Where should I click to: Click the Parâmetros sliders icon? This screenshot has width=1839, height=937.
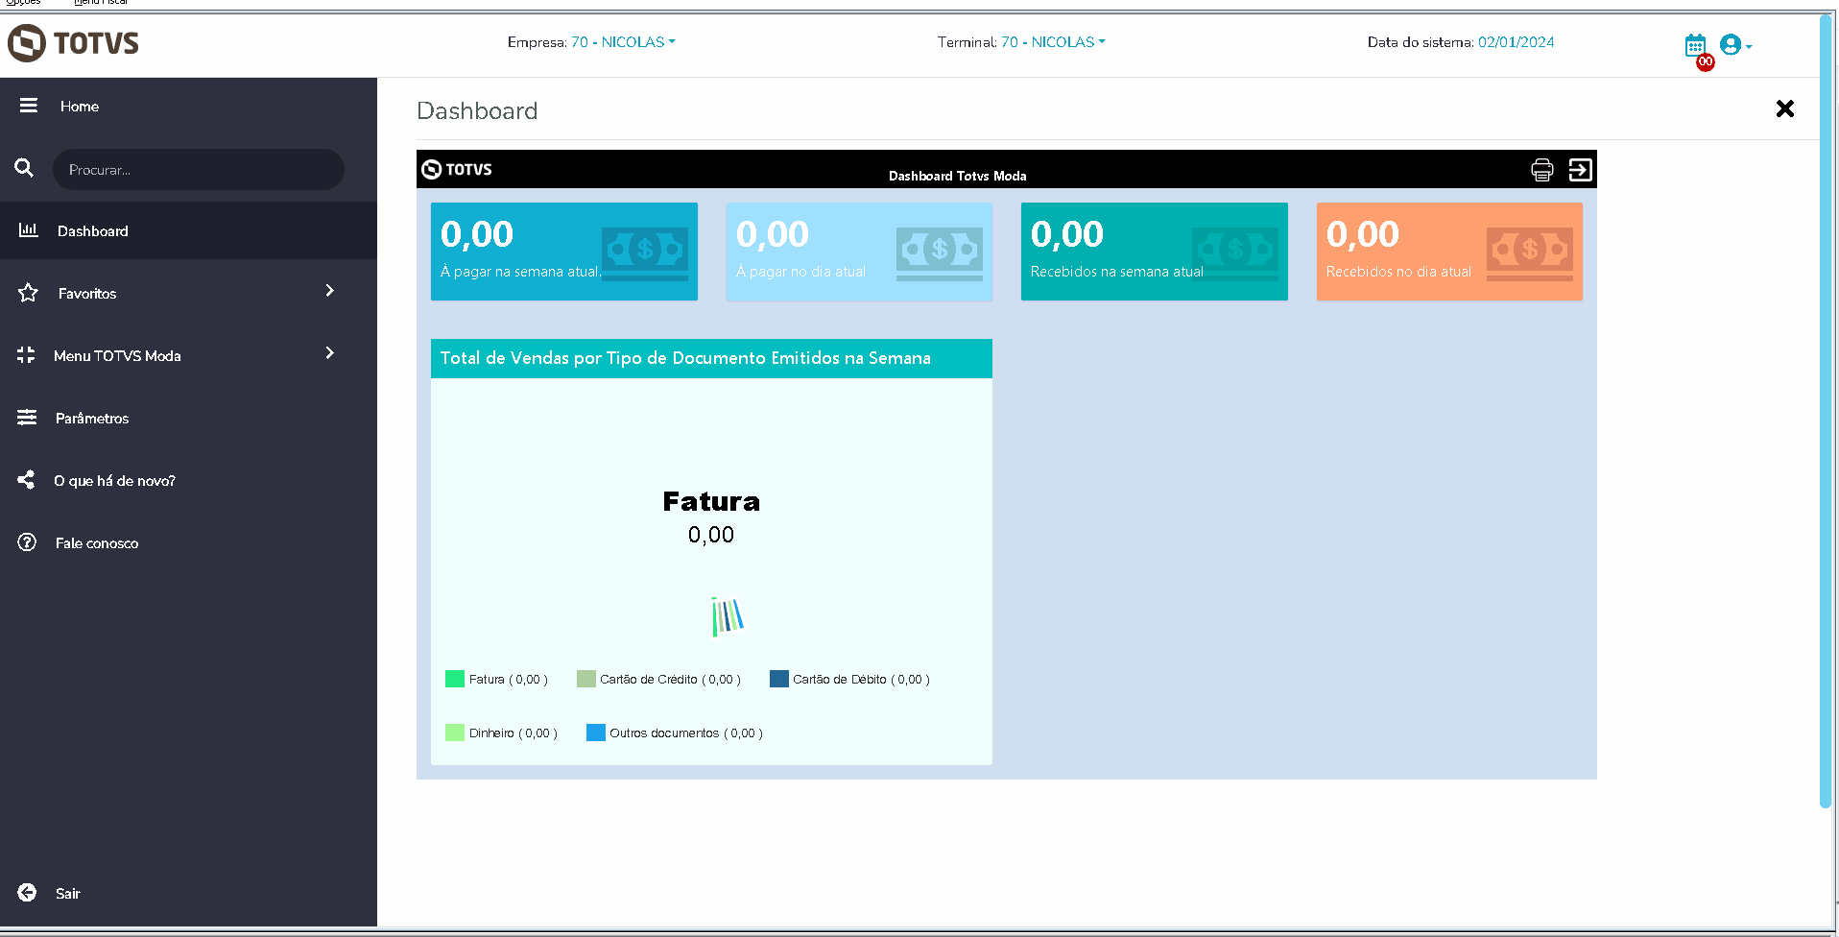tap(27, 418)
